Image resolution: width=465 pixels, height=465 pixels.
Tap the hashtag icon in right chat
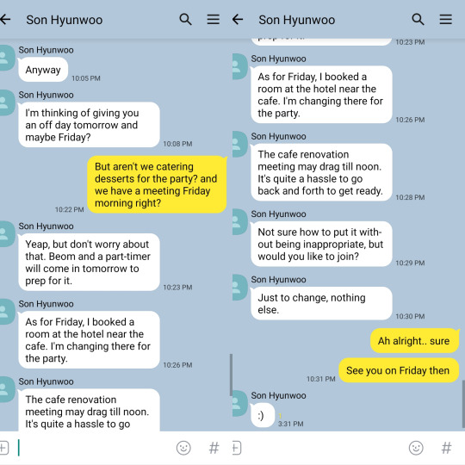point(446,448)
